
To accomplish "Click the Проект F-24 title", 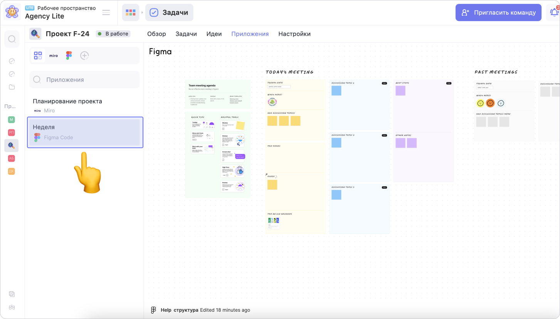I will tap(67, 34).
